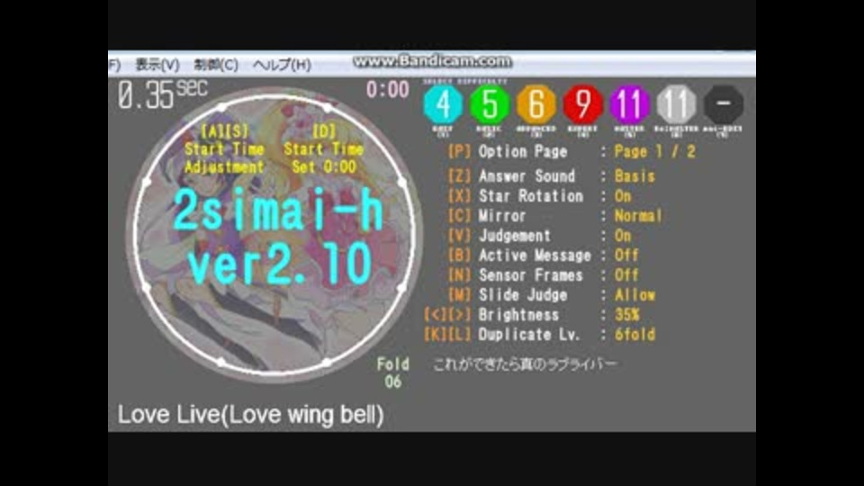Click the [C] Mirror label
Image resolution: width=864 pixels, height=486 pixels.
point(486,215)
